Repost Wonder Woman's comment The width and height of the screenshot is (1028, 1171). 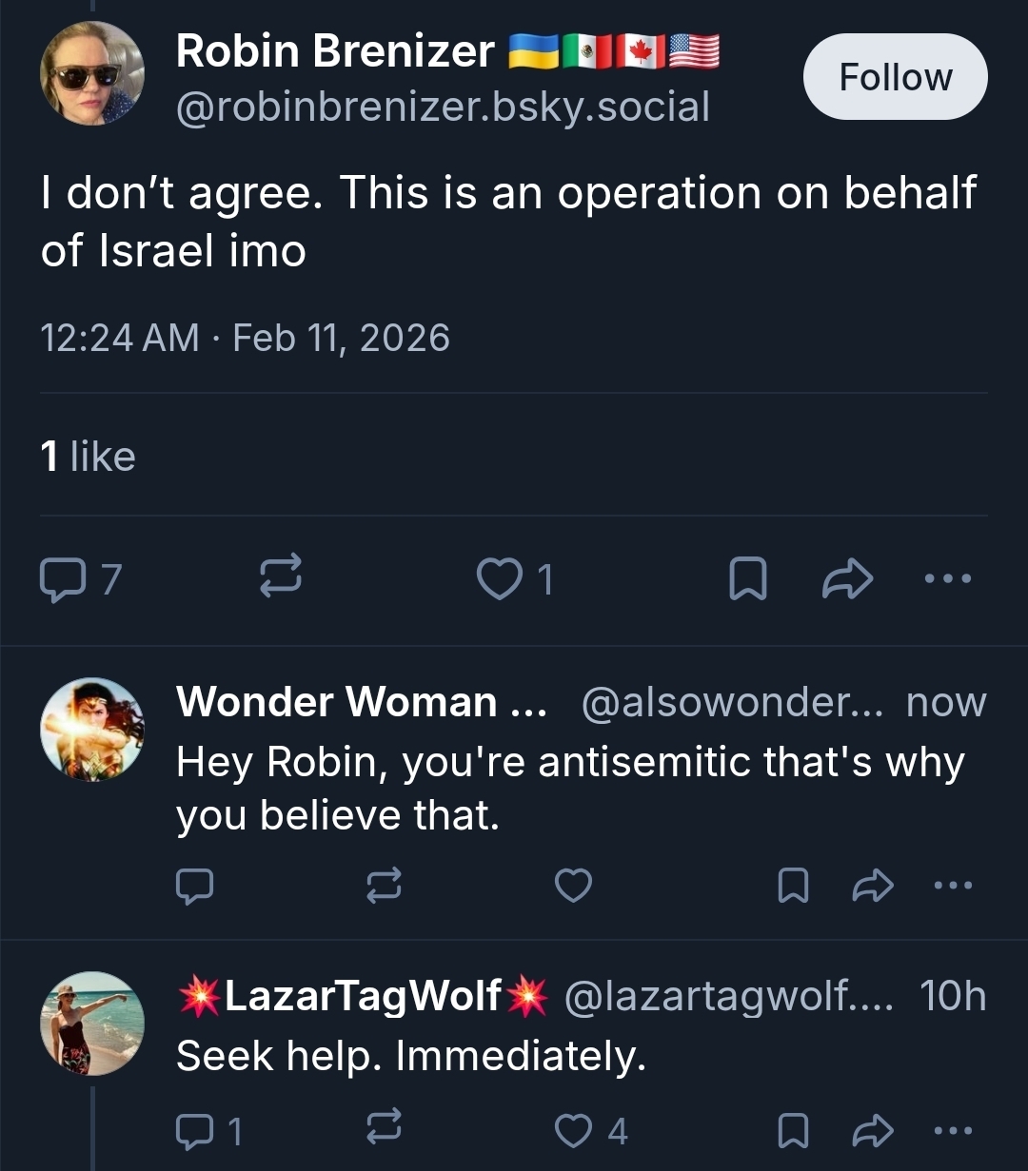pos(384,886)
